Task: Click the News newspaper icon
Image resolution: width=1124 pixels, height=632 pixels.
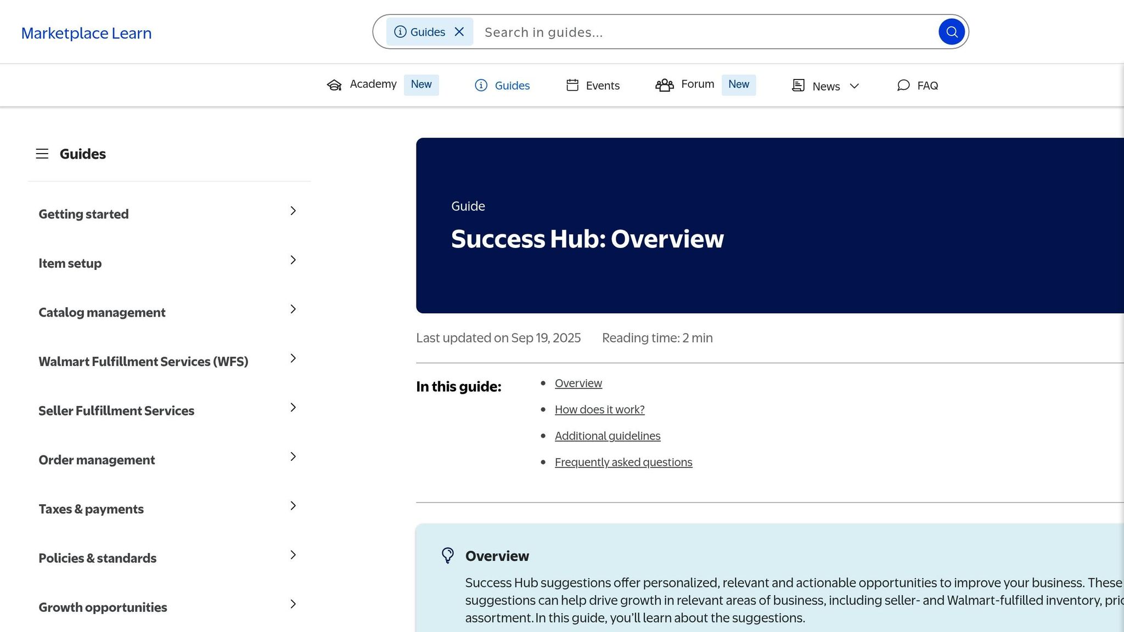Action: click(x=798, y=85)
